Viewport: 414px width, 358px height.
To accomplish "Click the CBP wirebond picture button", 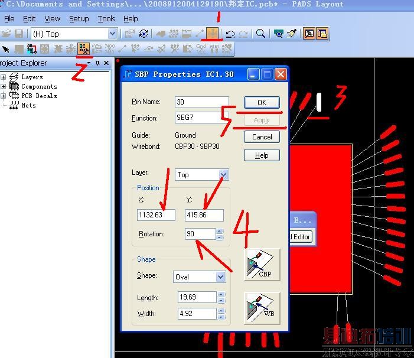I will [x=262, y=265].
